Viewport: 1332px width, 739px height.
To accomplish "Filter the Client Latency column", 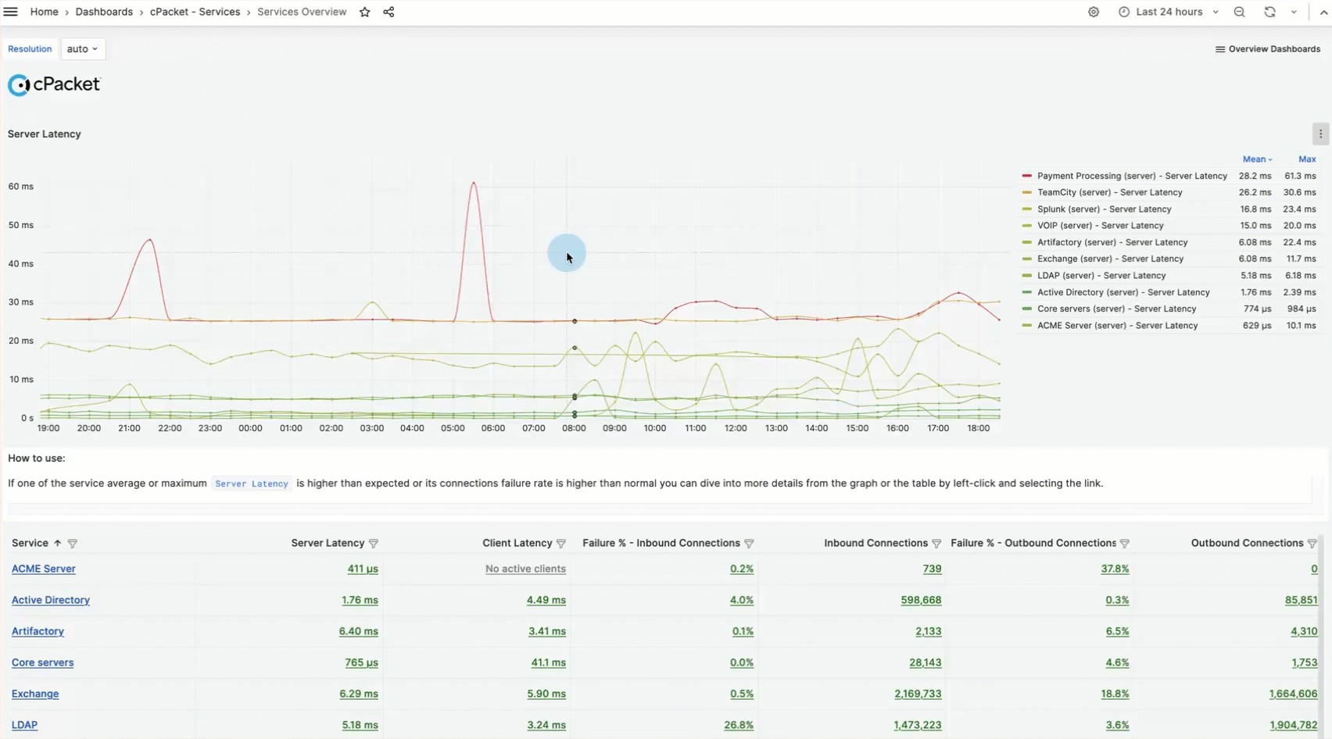I will pyautogui.click(x=560, y=543).
